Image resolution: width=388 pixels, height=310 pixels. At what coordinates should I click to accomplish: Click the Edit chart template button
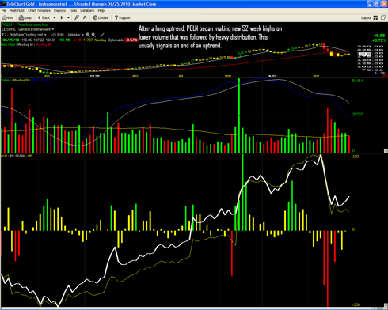[x=58, y=35]
